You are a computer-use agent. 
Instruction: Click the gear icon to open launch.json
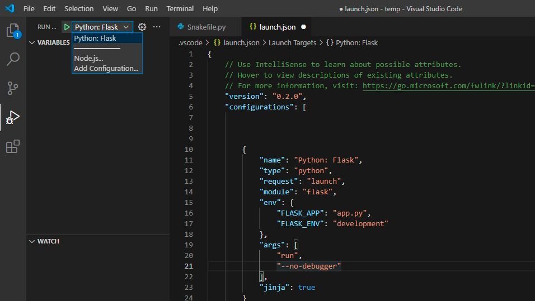142,27
